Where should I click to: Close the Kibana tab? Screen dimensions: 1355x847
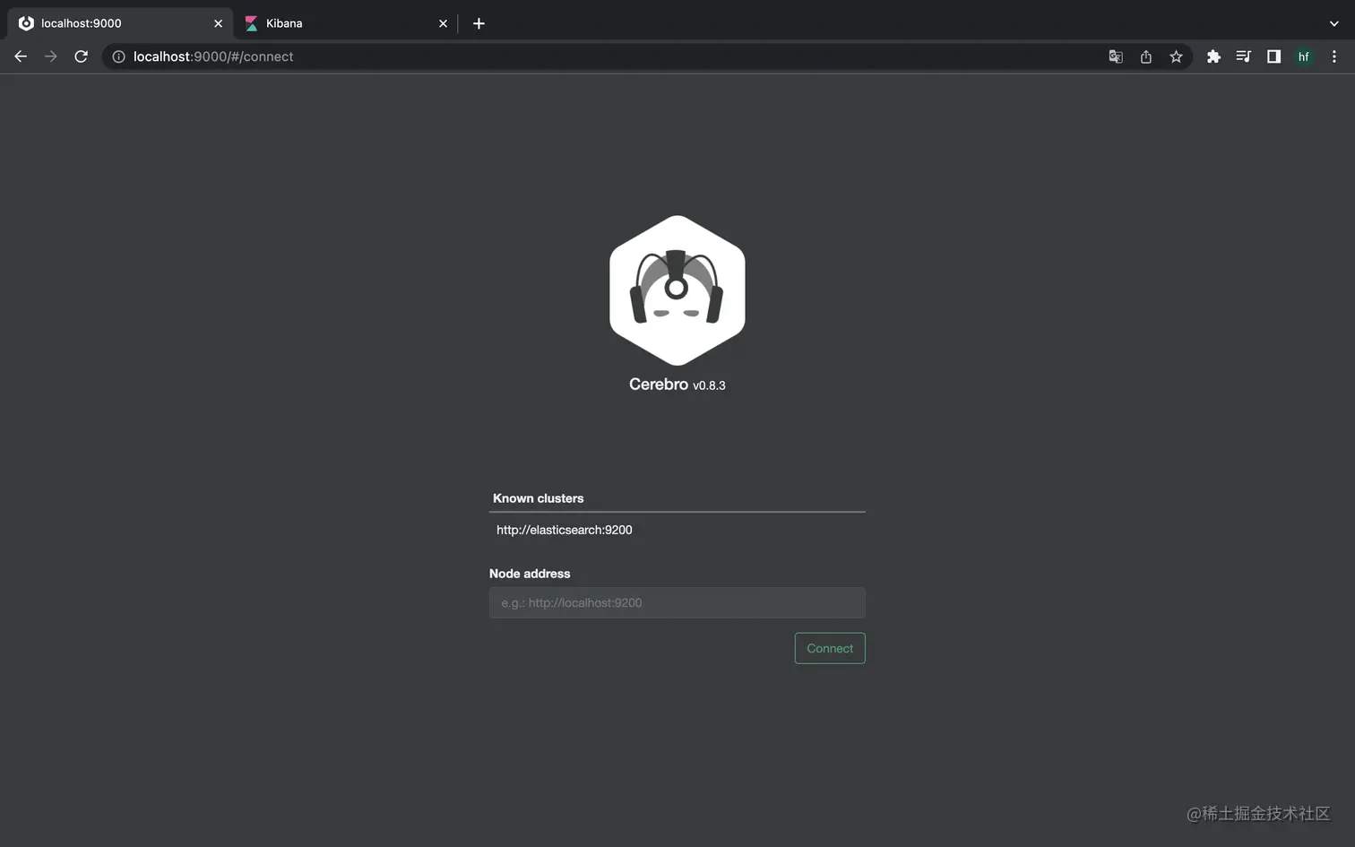coord(443,23)
